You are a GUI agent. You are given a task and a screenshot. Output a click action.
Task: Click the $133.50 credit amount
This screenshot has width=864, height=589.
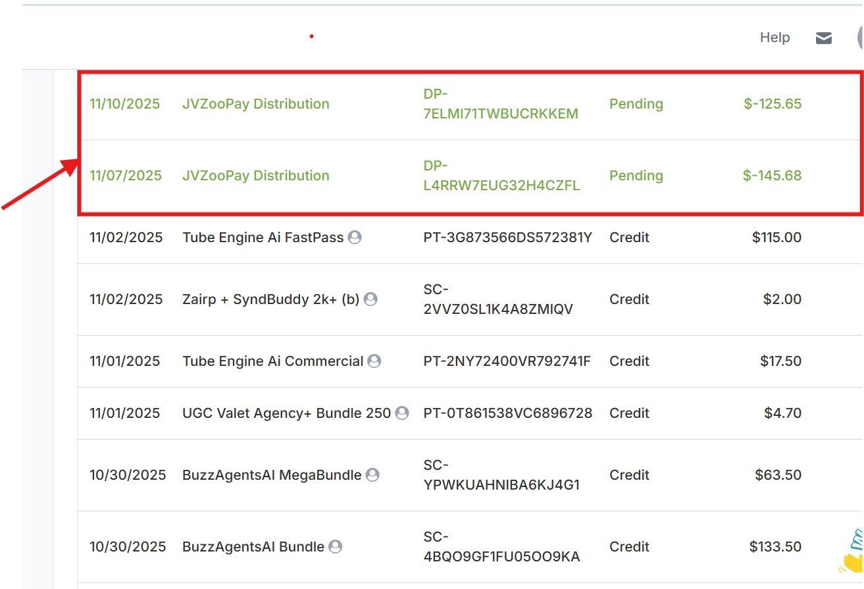775,547
